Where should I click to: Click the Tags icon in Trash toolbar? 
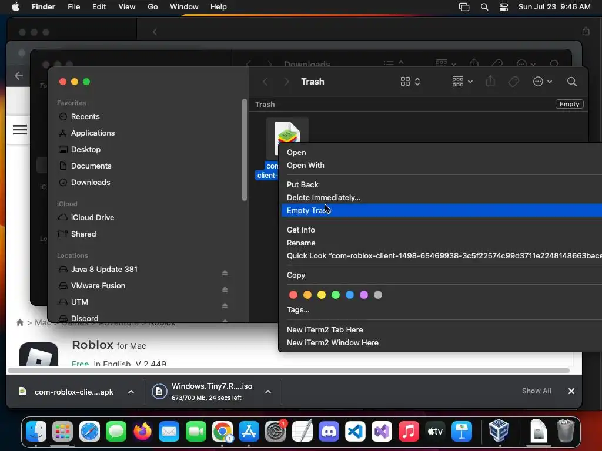[514, 82]
